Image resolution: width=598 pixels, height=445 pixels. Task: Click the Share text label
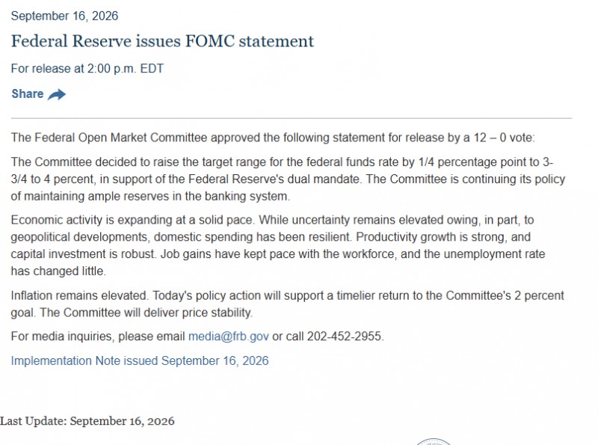pos(28,93)
